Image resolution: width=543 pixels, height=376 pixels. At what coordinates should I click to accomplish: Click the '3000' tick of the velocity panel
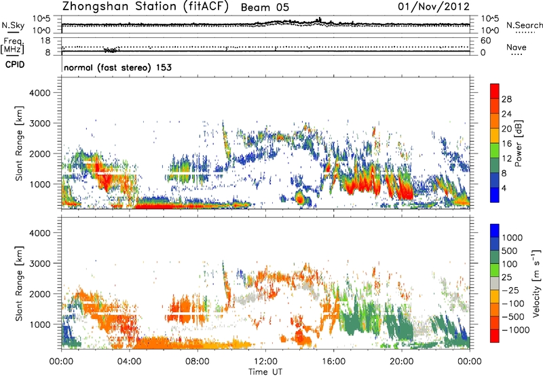click(x=40, y=263)
